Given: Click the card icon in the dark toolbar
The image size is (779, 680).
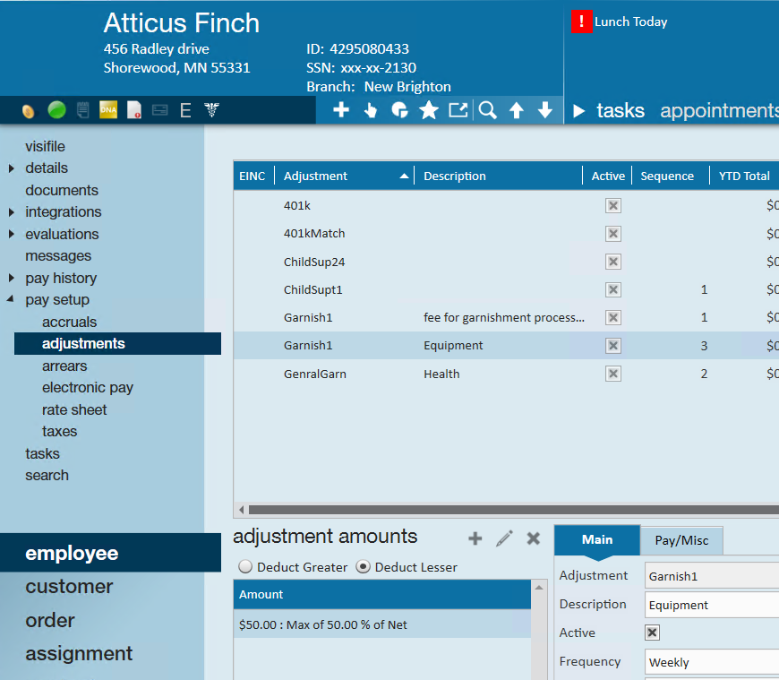Looking at the screenshot, I should pos(159,110).
